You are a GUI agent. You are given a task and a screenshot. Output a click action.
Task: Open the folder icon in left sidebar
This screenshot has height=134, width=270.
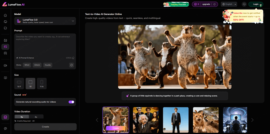(5, 28)
